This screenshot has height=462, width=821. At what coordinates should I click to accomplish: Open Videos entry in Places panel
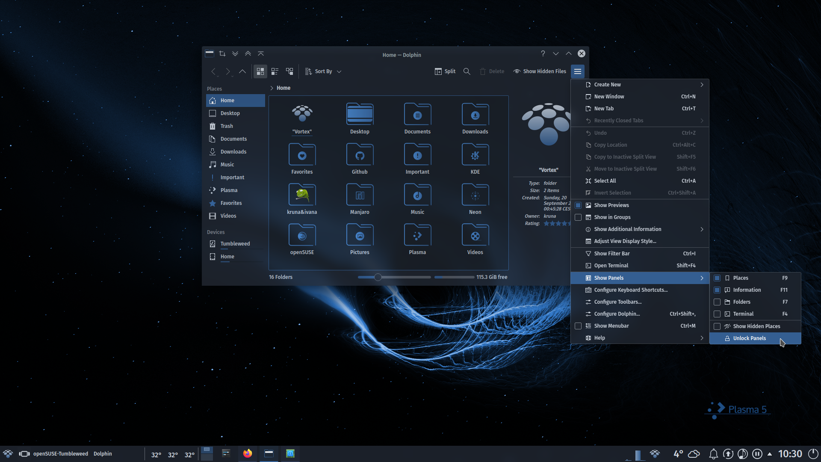tap(236, 216)
